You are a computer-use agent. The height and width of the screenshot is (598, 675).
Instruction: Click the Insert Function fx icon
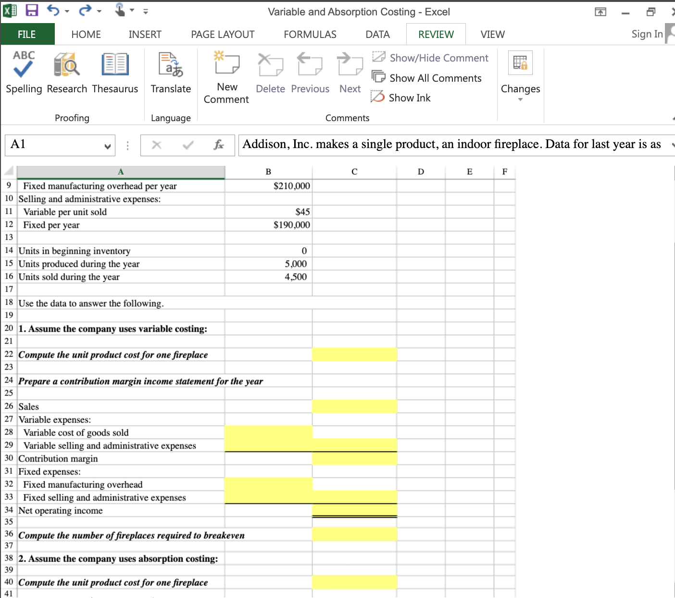[219, 145]
